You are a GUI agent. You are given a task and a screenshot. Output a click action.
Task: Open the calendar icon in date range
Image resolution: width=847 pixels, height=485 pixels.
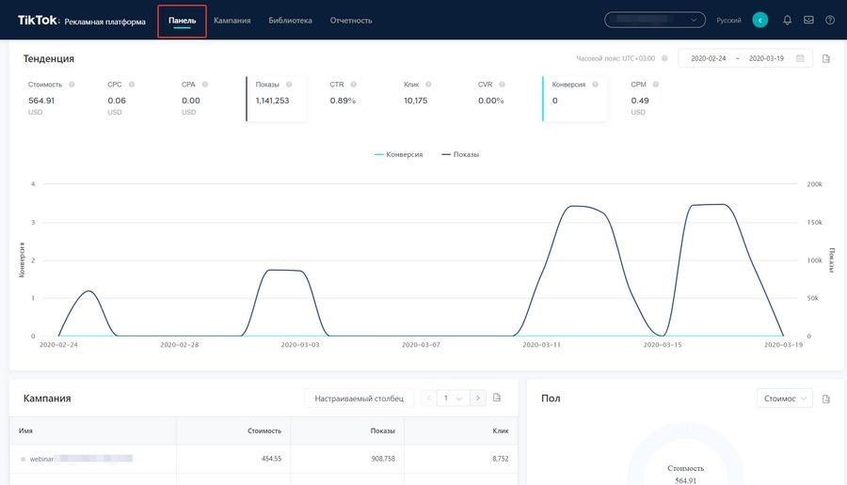[800, 58]
